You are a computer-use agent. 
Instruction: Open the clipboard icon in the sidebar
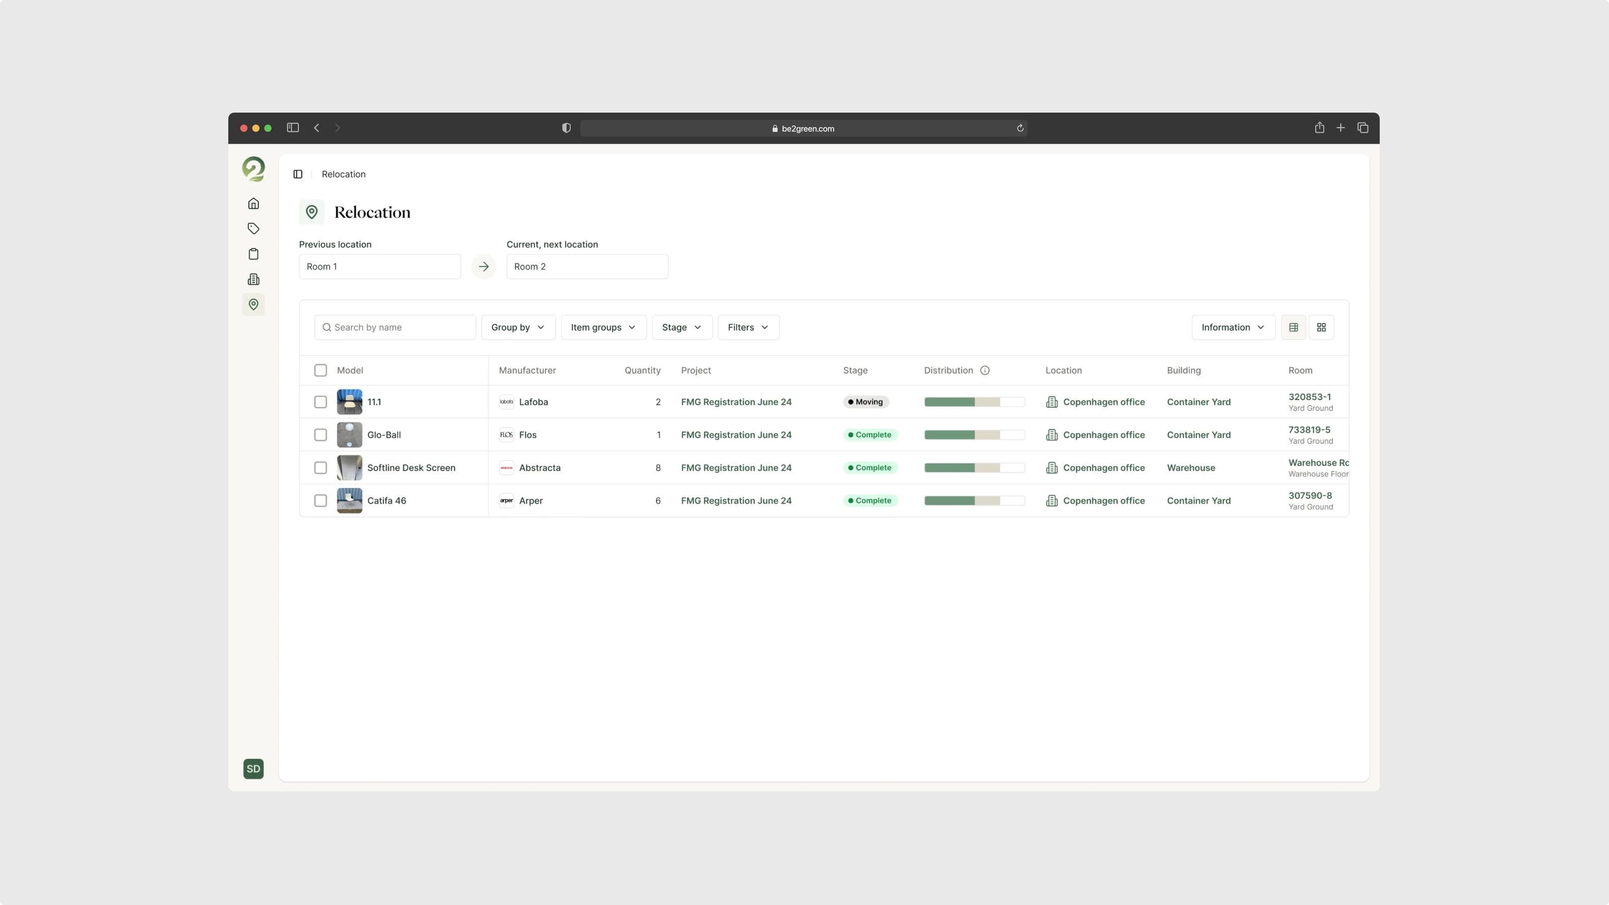[x=253, y=254]
